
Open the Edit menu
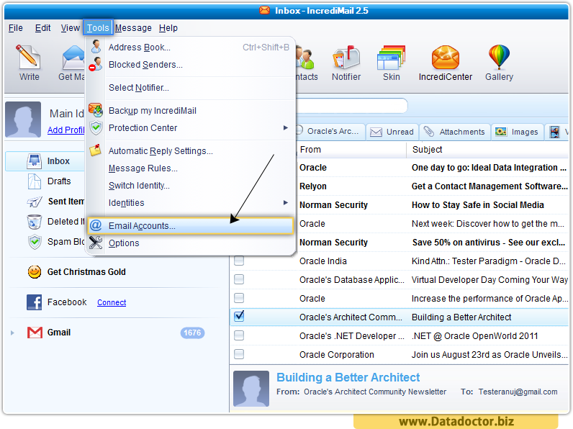(x=42, y=28)
